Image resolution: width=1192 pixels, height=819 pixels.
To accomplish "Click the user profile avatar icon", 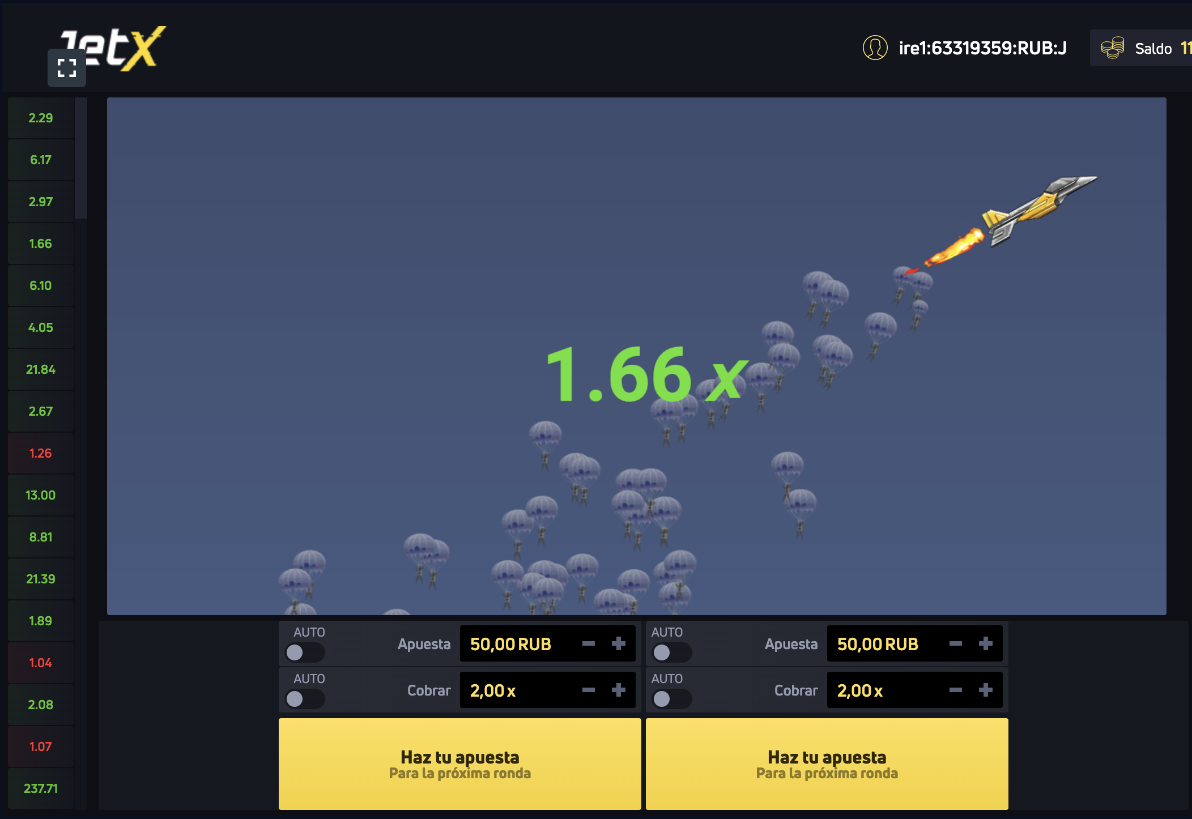I will pos(875,48).
